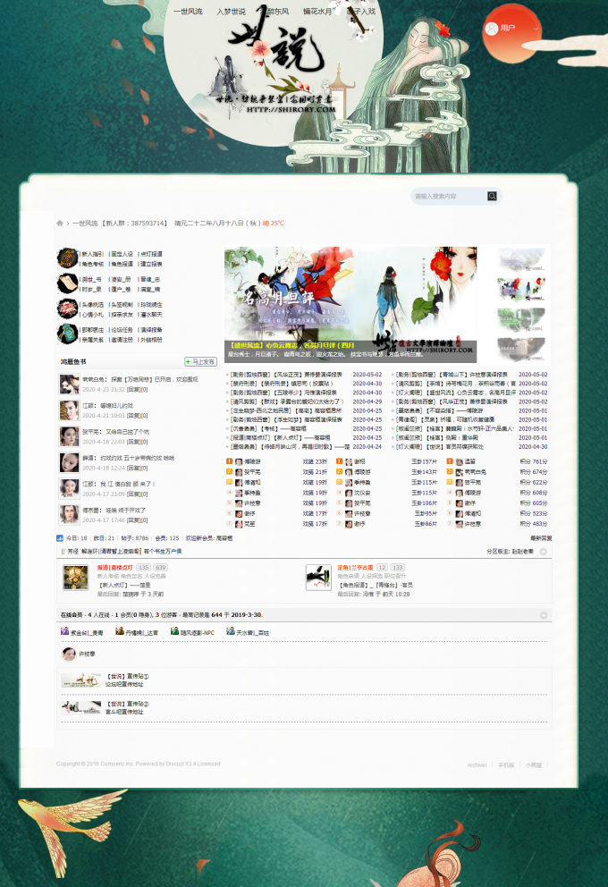Screen dimensions: 608x887
Task: Open the 邀请注册 link
Action: (x=122, y=340)
